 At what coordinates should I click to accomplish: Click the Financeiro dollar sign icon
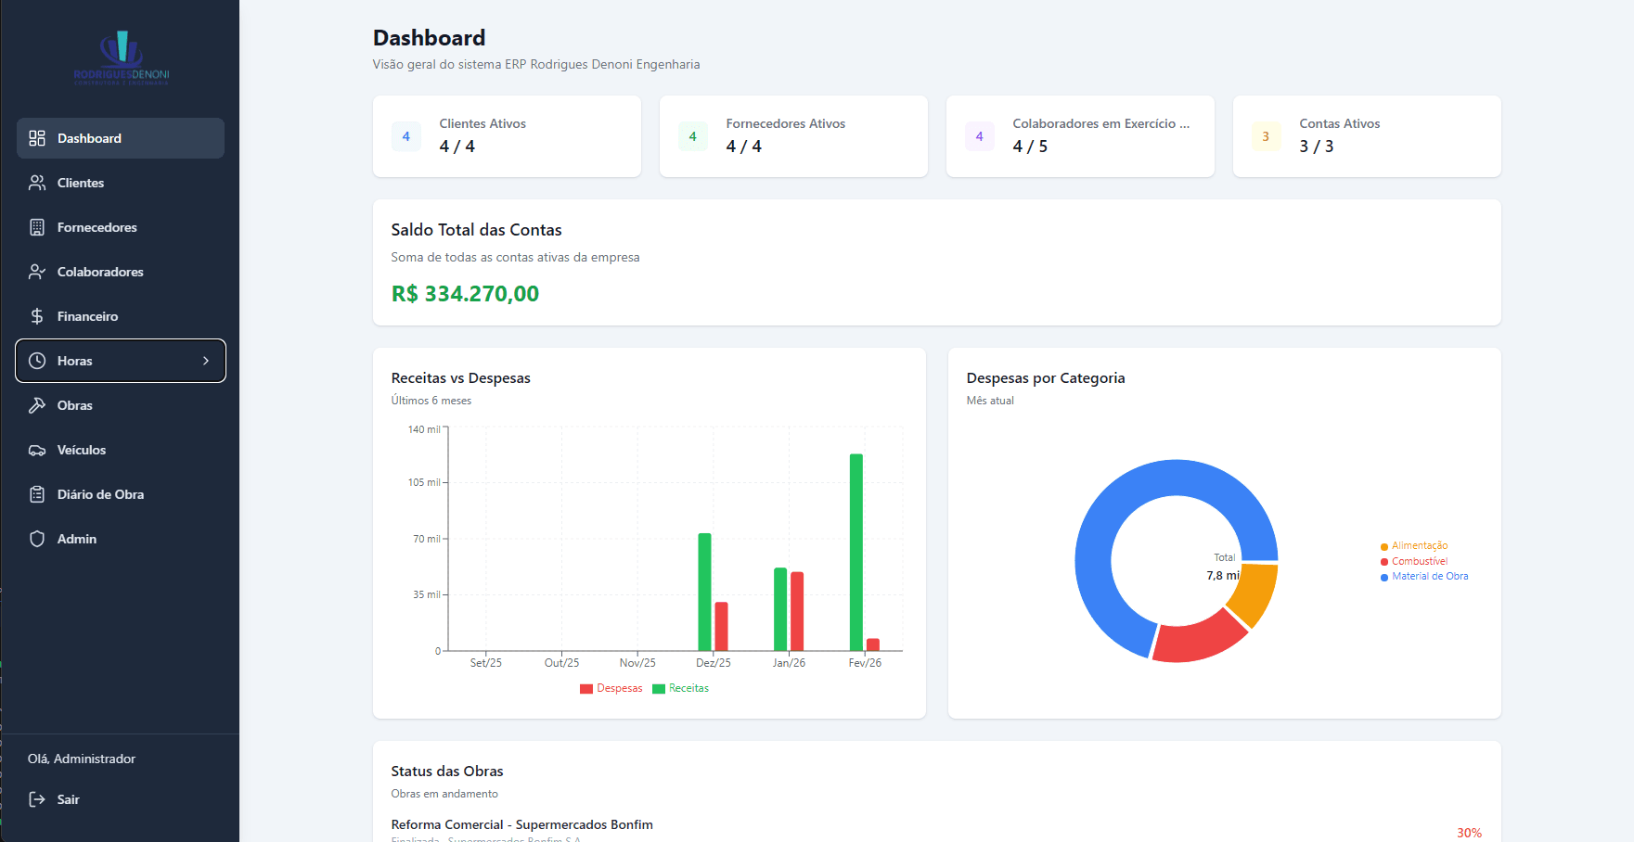click(x=37, y=316)
